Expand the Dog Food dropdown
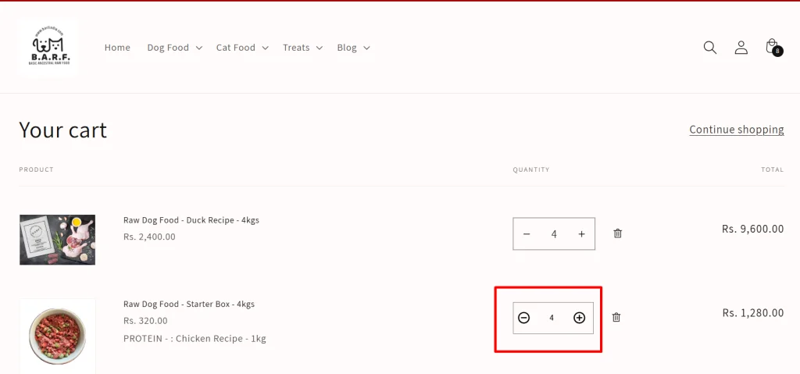The height and width of the screenshot is (374, 800). pyautogui.click(x=174, y=48)
